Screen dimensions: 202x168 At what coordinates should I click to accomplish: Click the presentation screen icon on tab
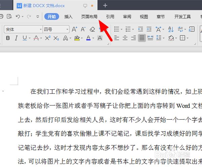pos(85,6)
